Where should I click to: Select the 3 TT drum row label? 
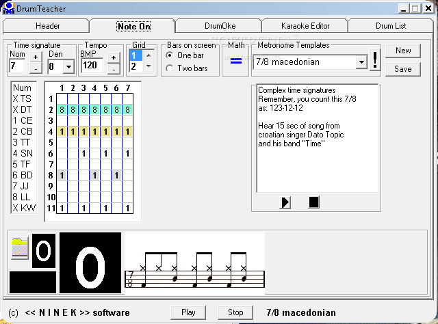(23, 142)
